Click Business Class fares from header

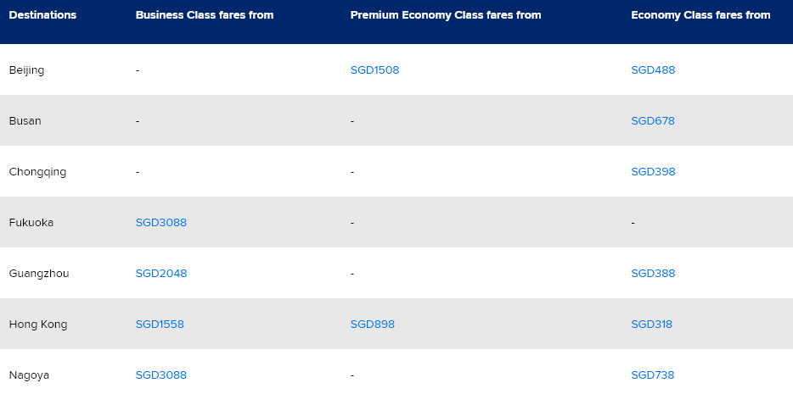[x=205, y=15]
